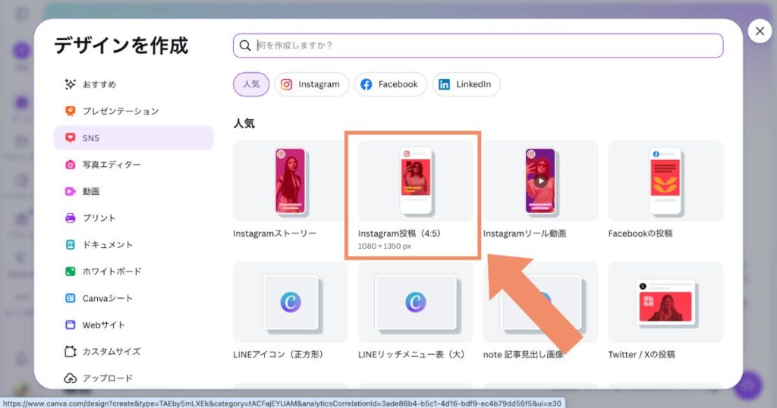Open the 写真エディター category
The width and height of the screenshot is (777, 408).
pyautogui.click(x=134, y=165)
